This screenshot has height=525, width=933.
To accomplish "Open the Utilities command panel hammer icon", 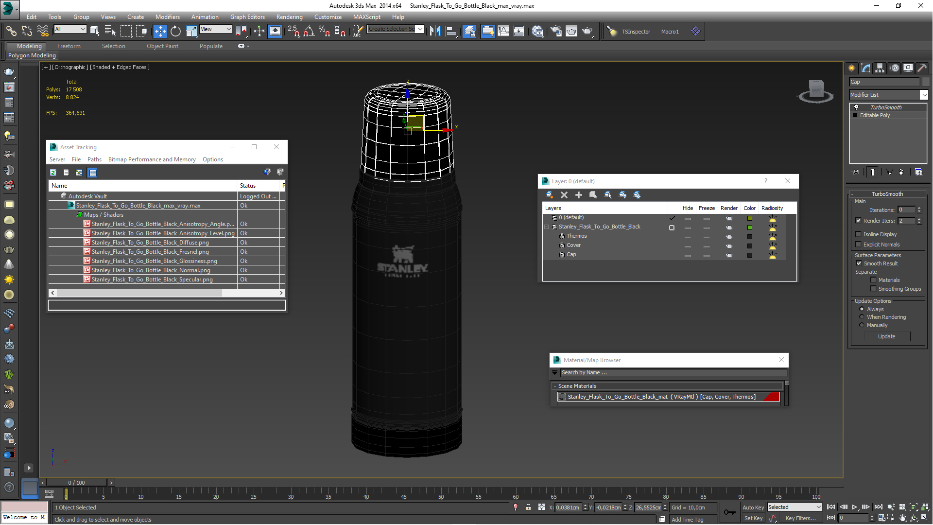I will point(922,68).
